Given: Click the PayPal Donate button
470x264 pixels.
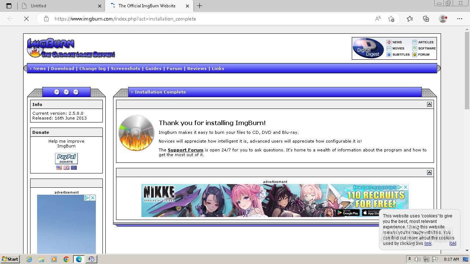Looking at the screenshot, I should (x=66, y=158).
